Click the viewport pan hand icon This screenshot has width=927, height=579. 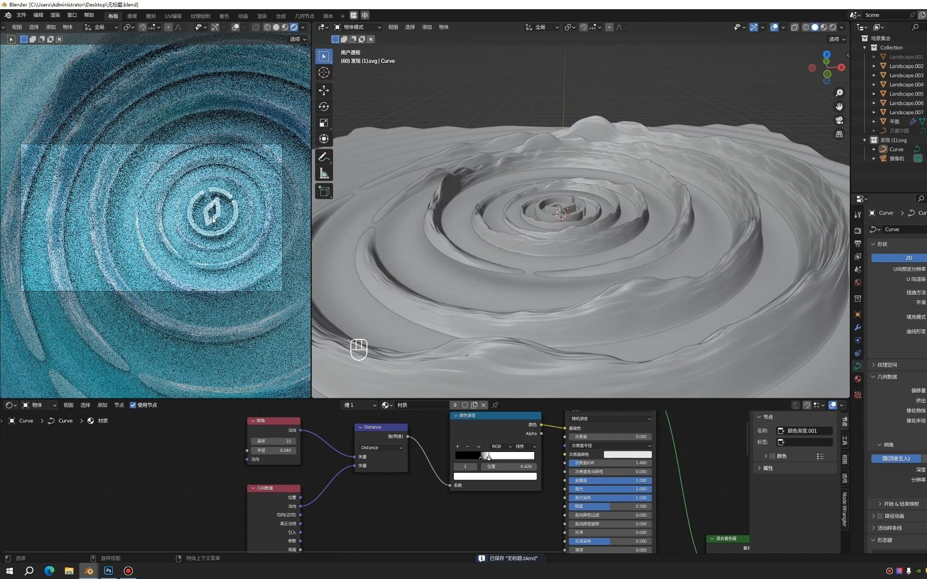(840, 106)
